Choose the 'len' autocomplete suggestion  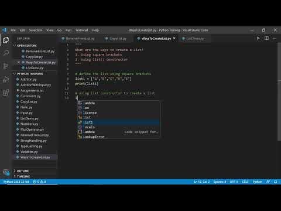118,108
